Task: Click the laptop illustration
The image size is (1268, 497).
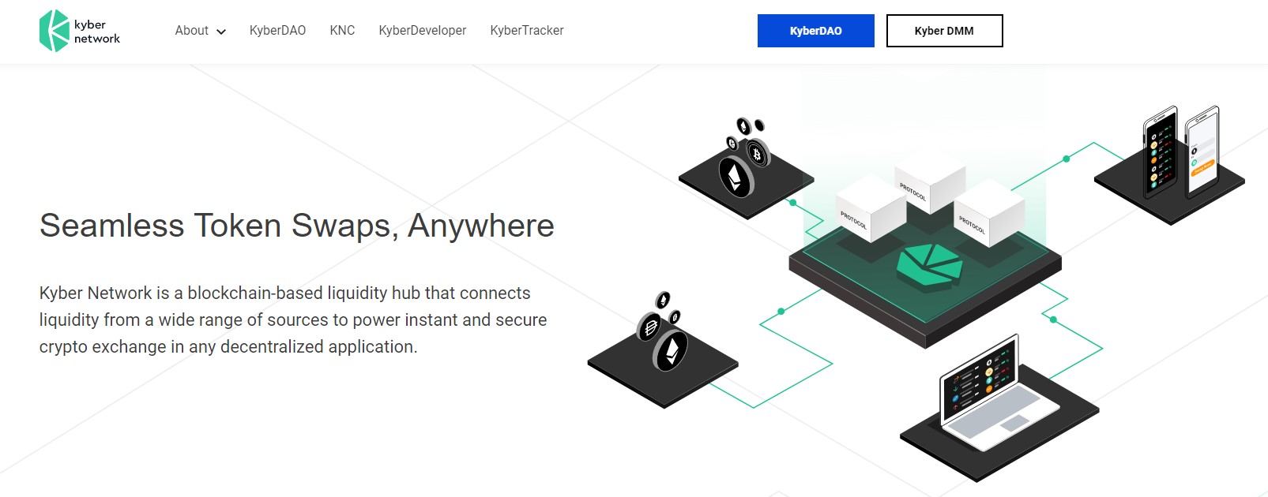Action: coord(998,394)
